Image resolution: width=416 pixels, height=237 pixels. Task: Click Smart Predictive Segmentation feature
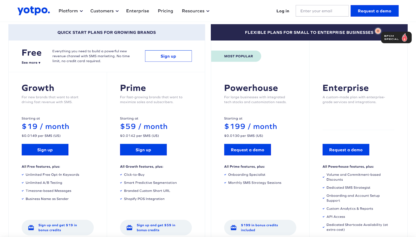150,183
